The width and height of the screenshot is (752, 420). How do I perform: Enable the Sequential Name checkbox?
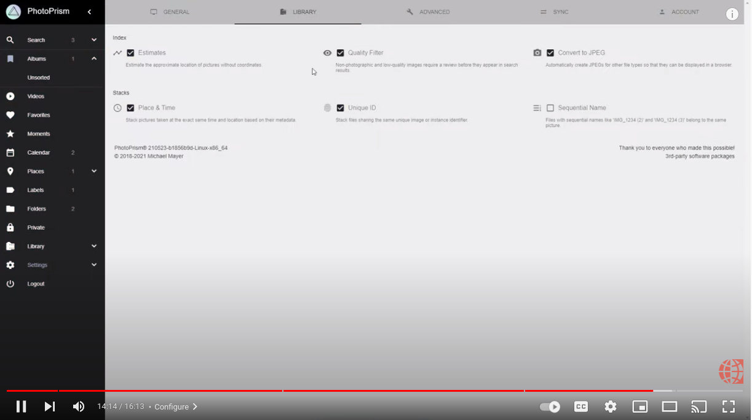tap(550, 107)
